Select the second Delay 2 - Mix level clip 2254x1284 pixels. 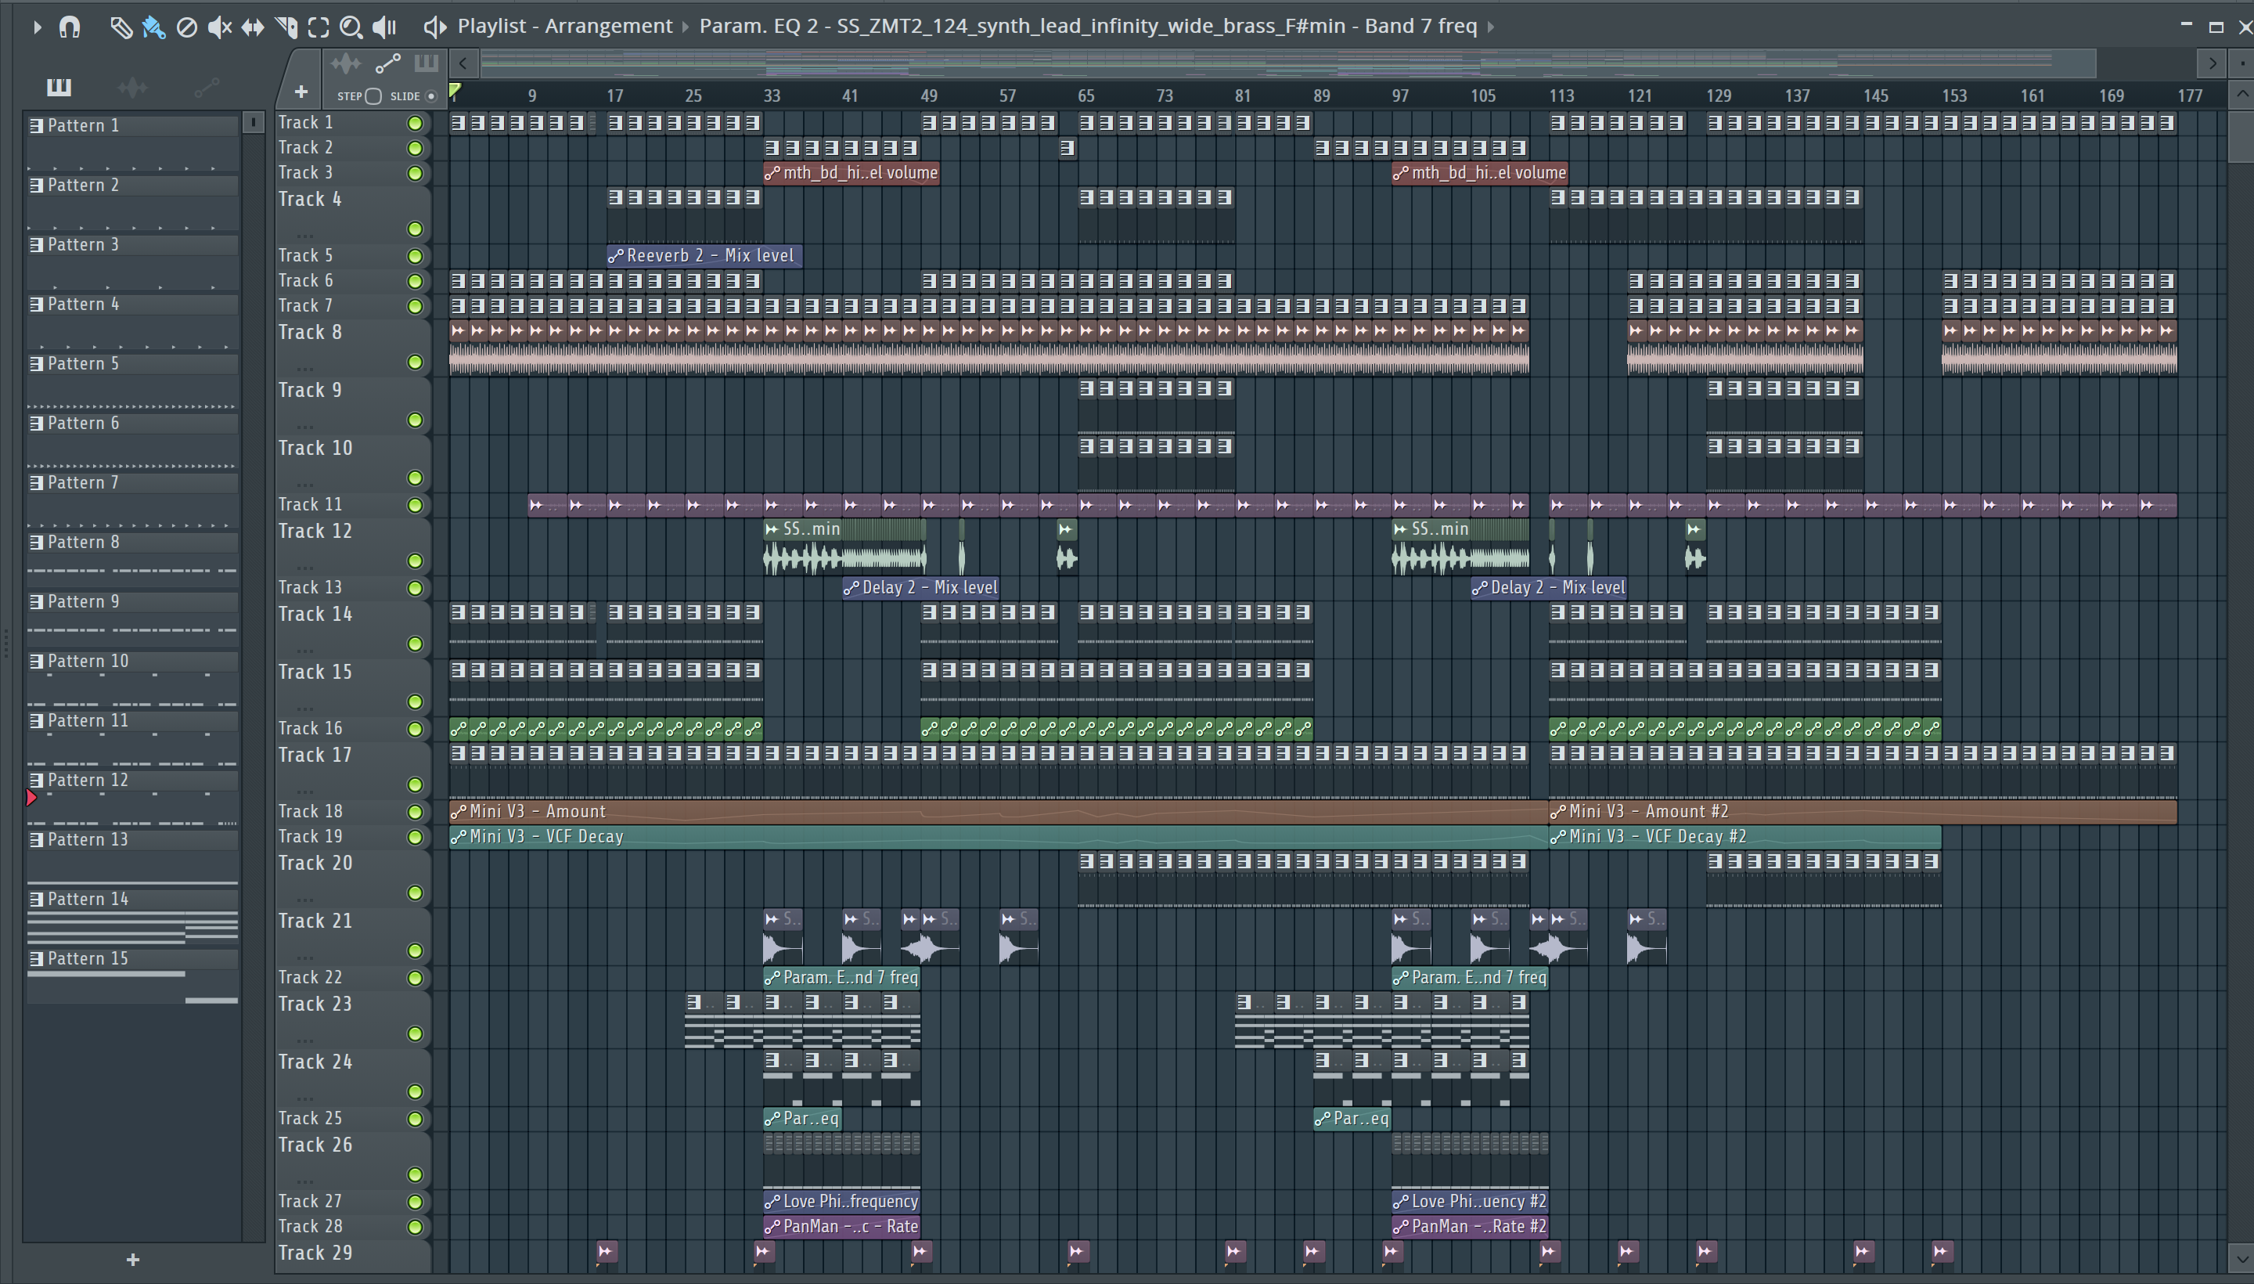[1549, 587]
